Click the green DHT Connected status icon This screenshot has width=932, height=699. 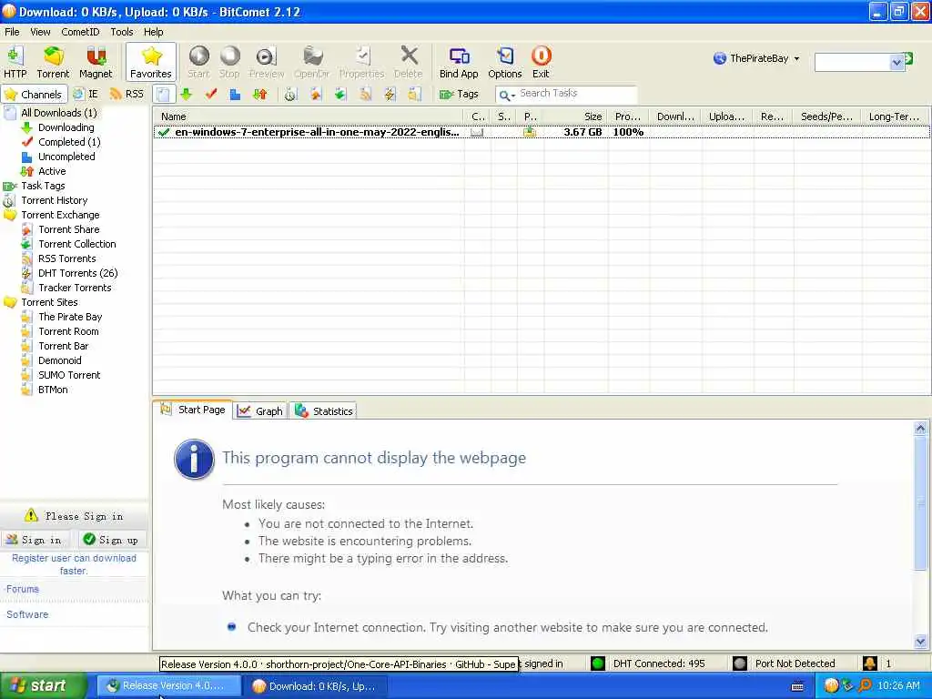597,664
